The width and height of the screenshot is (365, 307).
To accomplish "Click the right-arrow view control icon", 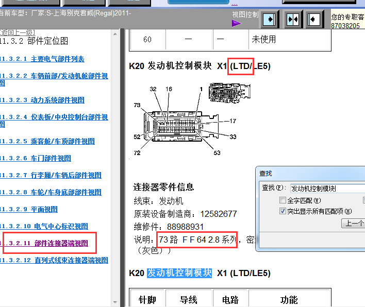I will (x=269, y=19).
